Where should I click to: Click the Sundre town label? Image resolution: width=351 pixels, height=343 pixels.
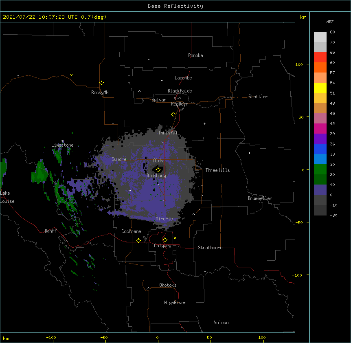(119, 159)
